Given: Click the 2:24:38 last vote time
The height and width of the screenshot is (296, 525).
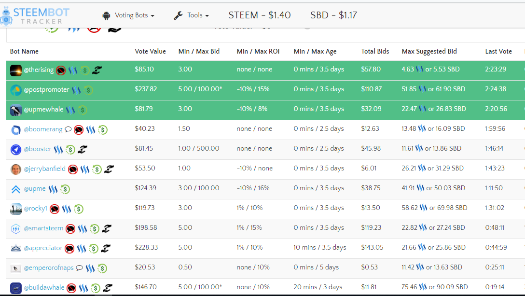Looking at the screenshot, I should pos(496,89).
